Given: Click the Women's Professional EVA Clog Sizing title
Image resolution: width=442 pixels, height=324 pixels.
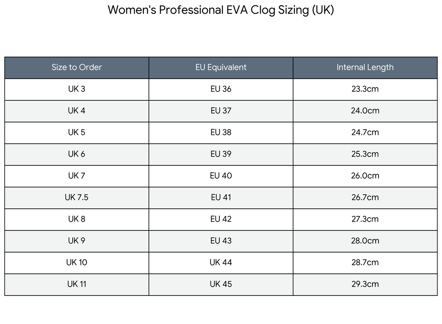Looking at the screenshot, I should (x=221, y=10).
